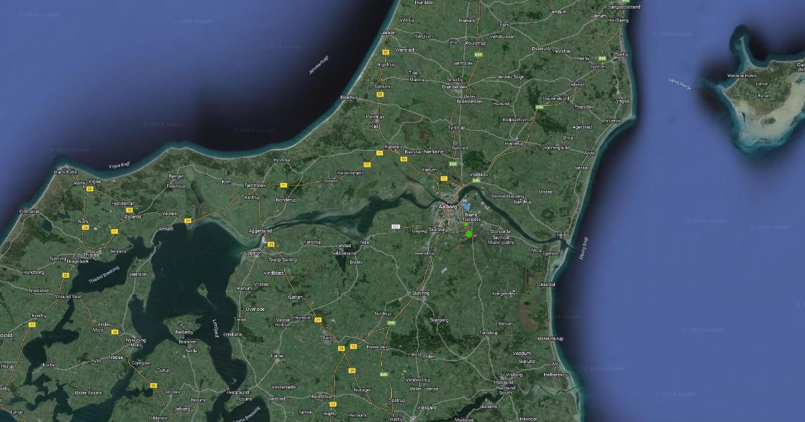This screenshot has width=805, height=422.
Task: Select the Løgstør label
Action: point(253,253)
